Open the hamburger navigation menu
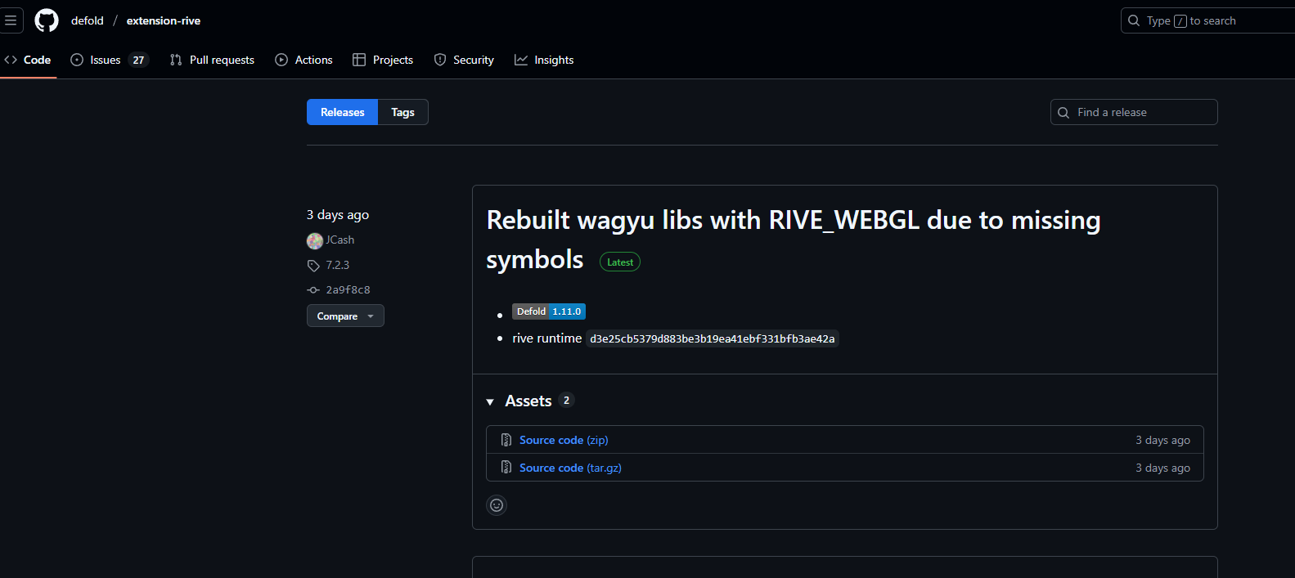Image resolution: width=1295 pixels, height=578 pixels. (x=11, y=20)
